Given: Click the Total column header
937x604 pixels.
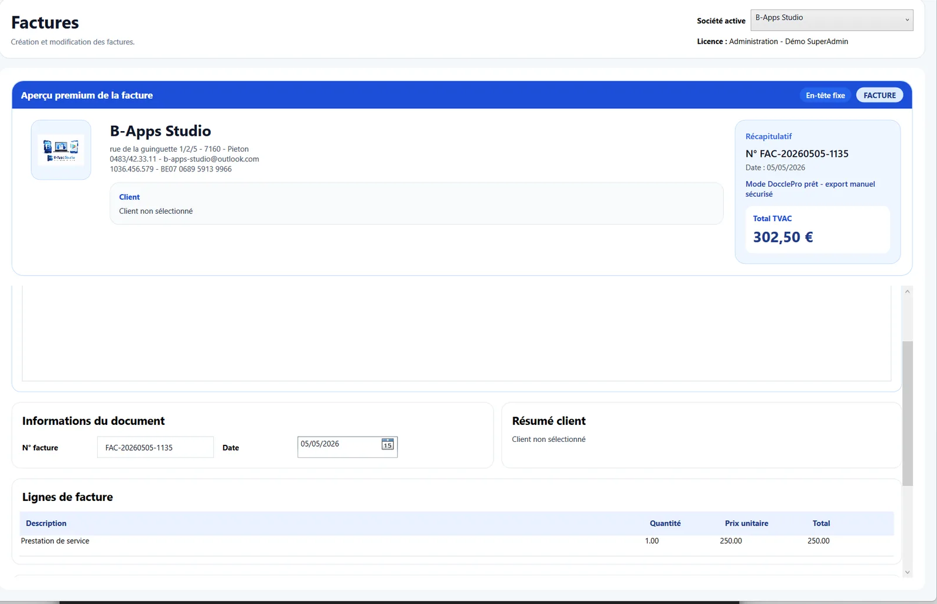Looking at the screenshot, I should point(821,523).
